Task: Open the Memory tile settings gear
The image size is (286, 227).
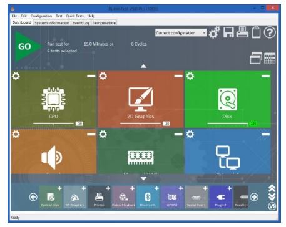Action: tap(103, 134)
